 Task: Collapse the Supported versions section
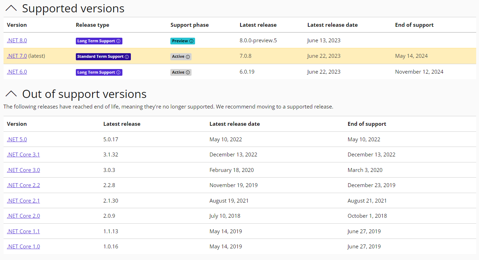coord(11,8)
